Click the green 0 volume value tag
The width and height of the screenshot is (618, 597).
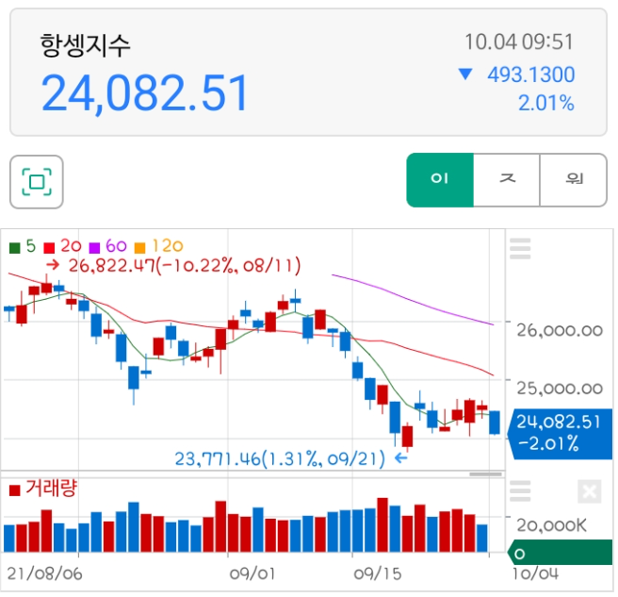click(x=560, y=554)
